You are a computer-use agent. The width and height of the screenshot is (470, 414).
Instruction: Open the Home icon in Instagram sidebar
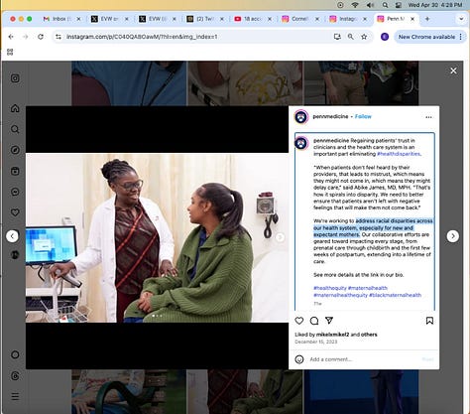pos(15,108)
